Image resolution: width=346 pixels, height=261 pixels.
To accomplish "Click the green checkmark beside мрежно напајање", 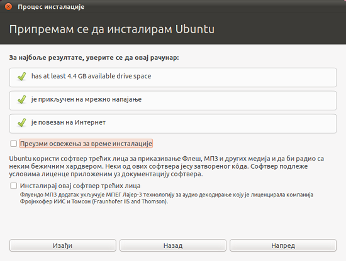I will point(22,100).
